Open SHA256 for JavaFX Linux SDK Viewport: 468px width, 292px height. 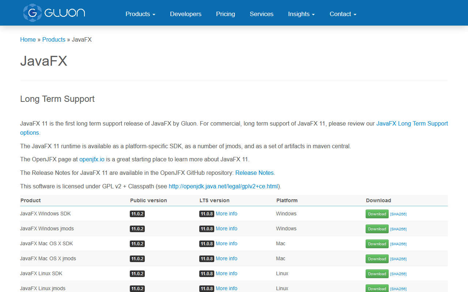click(398, 274)
